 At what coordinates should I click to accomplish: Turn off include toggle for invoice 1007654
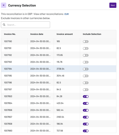point(86,103)
